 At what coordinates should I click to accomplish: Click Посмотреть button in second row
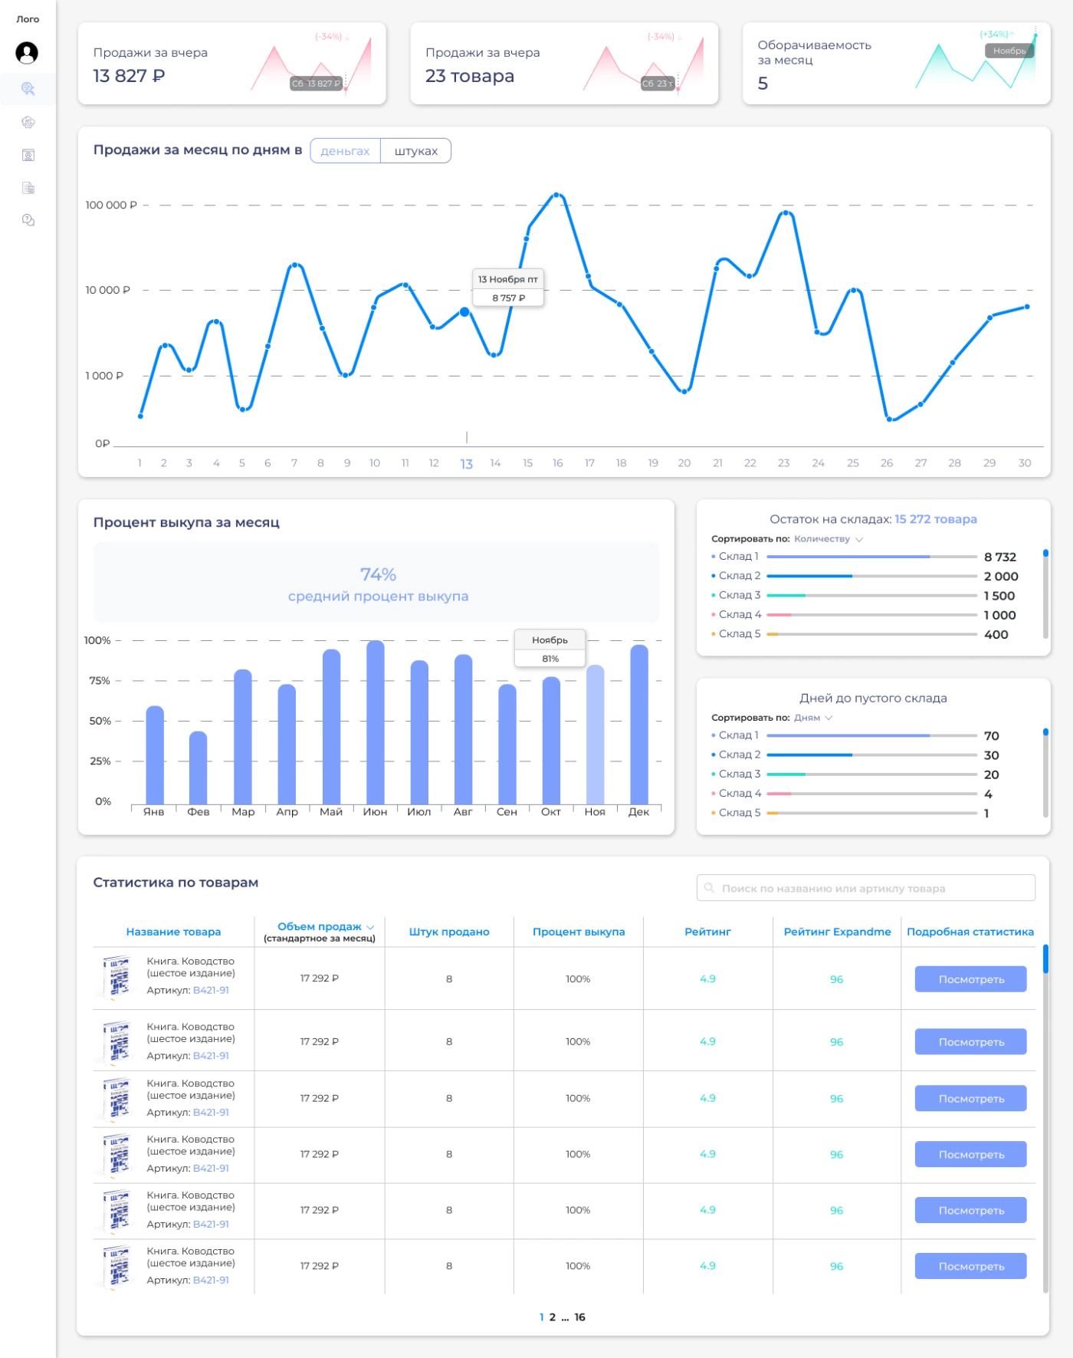(x=970, y=1042)
